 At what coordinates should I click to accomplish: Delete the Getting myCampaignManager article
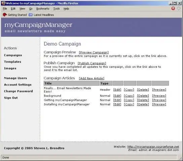pyautogui.click(x=143, y=100)
